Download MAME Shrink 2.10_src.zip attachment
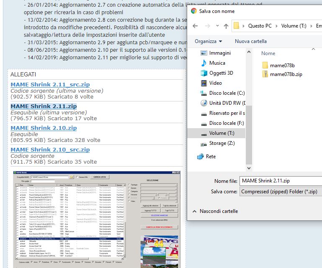This screenshot has height=268, width=322. click(50, 150)
